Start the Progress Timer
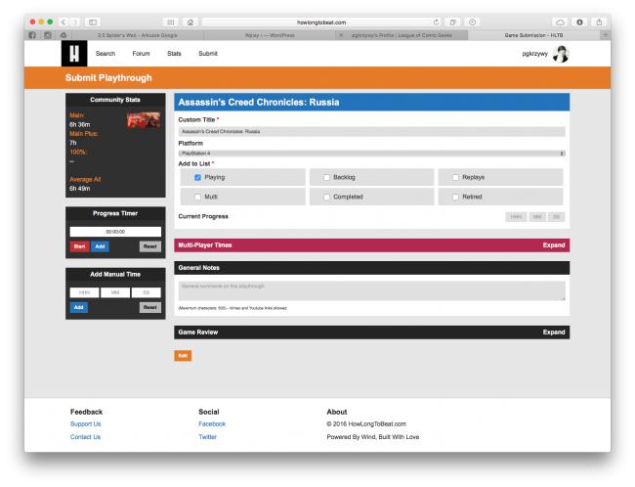 point(79,246)
